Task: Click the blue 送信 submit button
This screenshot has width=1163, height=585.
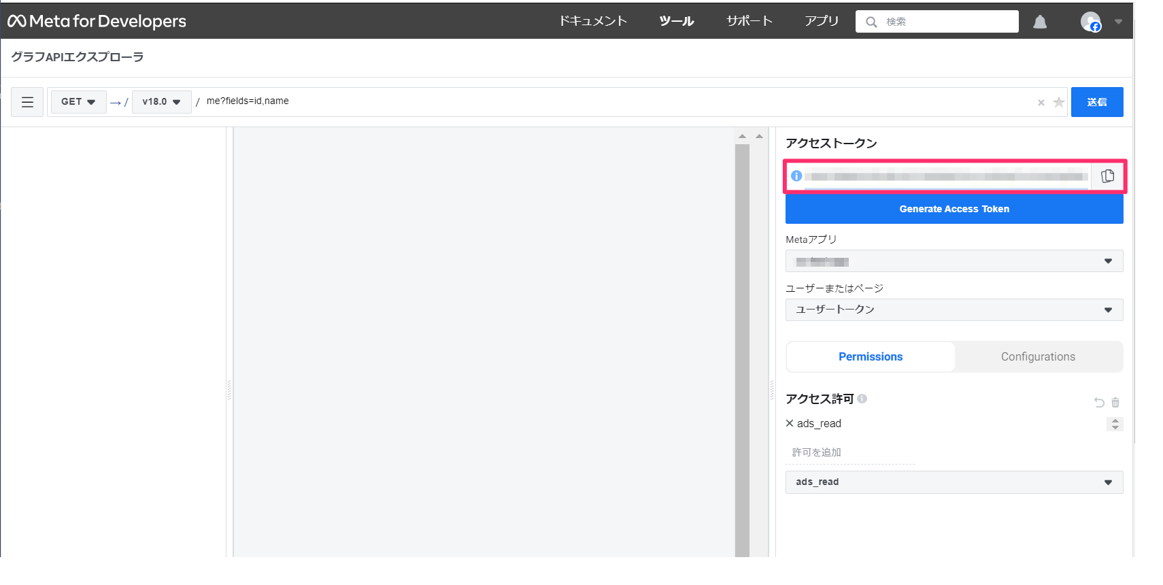Action: tap(1096, 102)
